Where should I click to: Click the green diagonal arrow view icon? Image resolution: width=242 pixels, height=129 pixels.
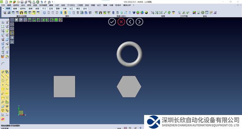[x=165, y=13]
